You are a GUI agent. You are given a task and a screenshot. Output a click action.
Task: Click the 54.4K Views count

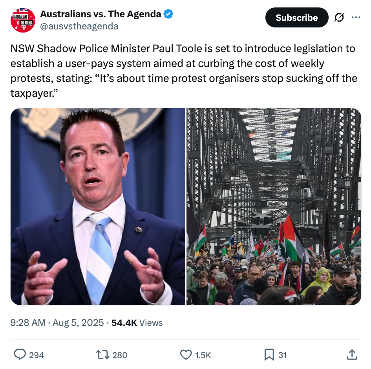[137, 323]
